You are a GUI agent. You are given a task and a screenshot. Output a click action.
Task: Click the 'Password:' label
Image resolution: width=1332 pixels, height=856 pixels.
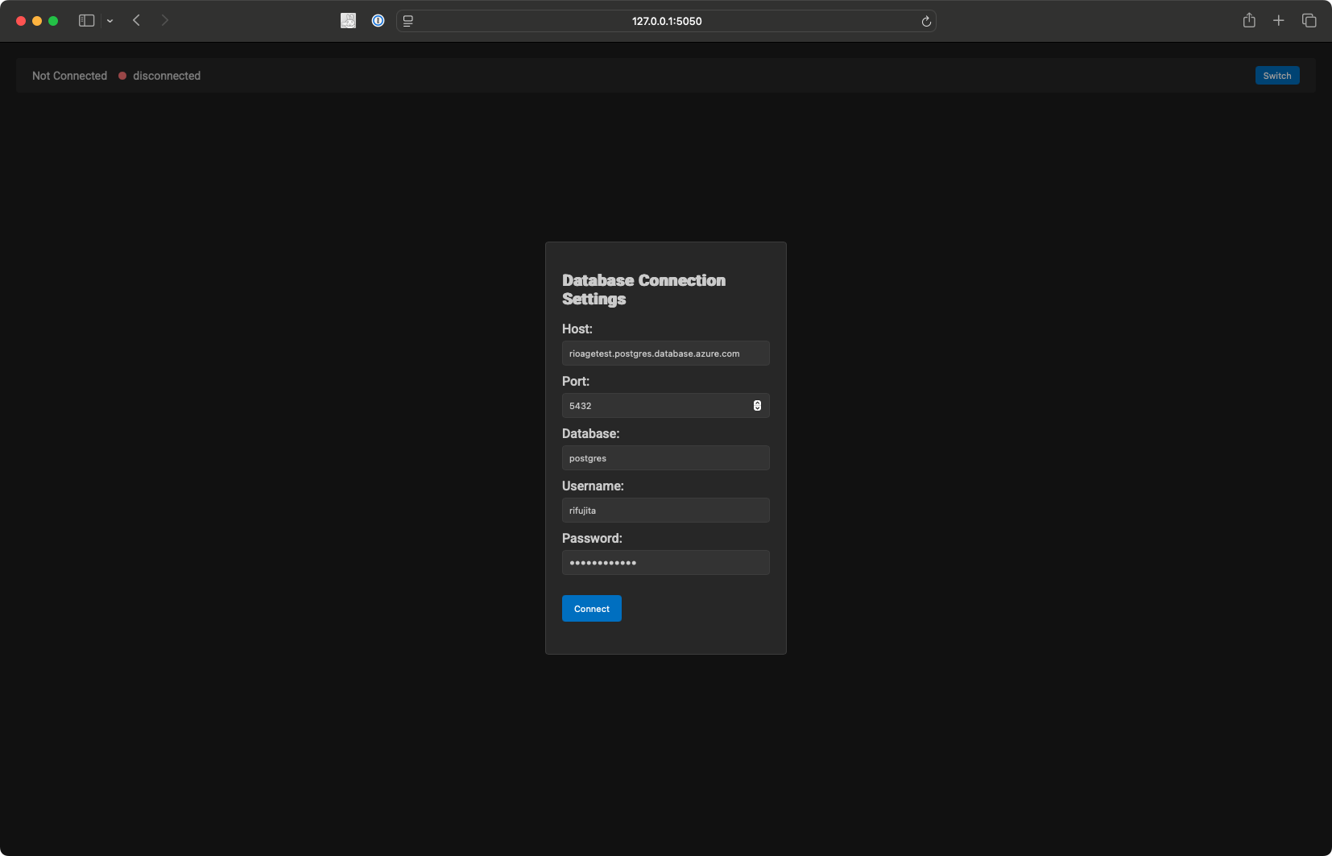(x=592, y=538)
